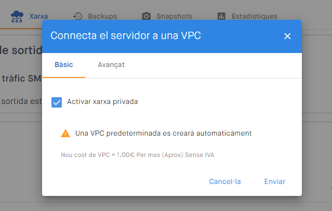Click the Snapshots camera icon
Image resolution: width=332 pixels, height=211 pixels.
click(146, 16)
